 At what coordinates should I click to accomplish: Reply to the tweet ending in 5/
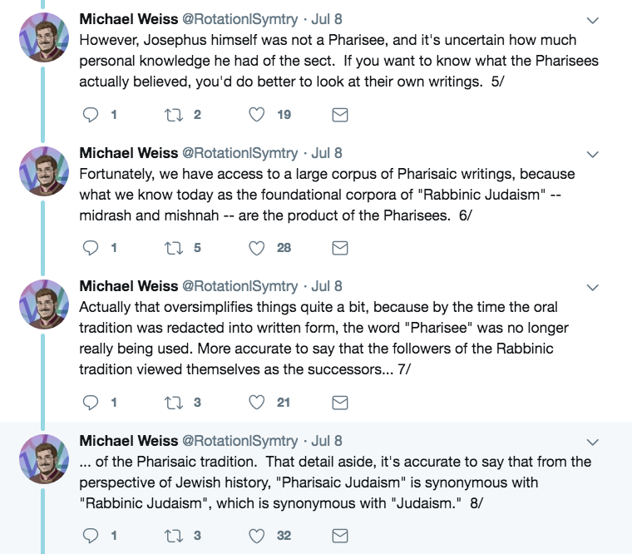(x=91, y=116)
